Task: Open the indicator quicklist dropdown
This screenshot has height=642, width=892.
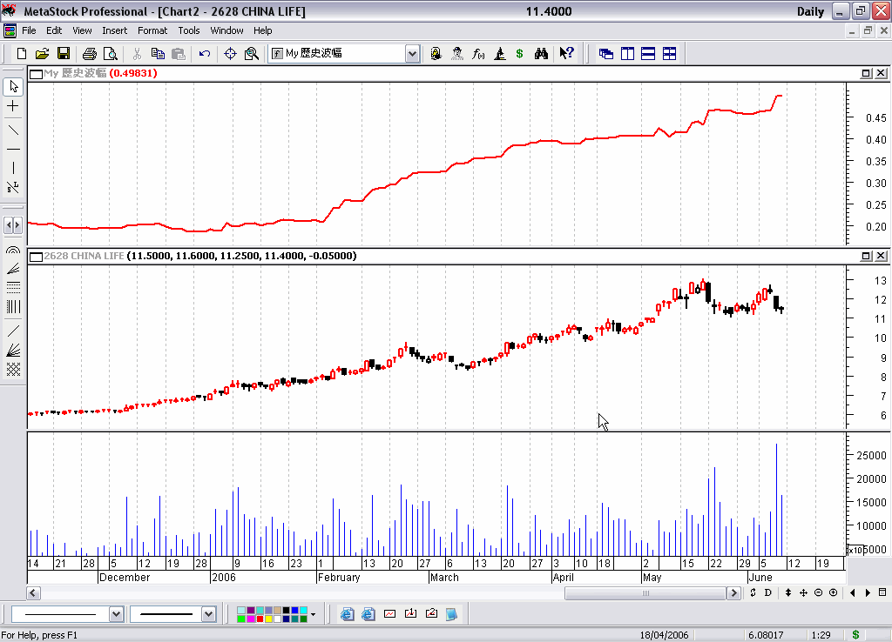Action: 412,54
